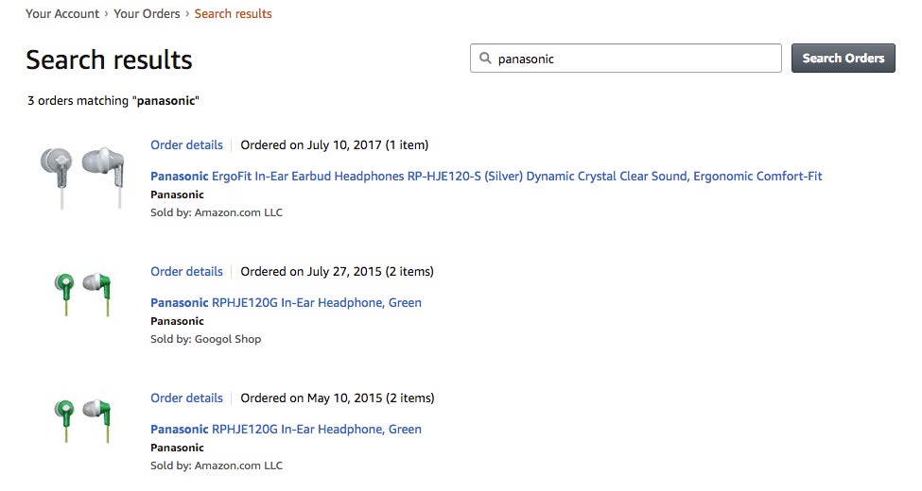Go to Your Account breadcrumb

coord(62,14)
